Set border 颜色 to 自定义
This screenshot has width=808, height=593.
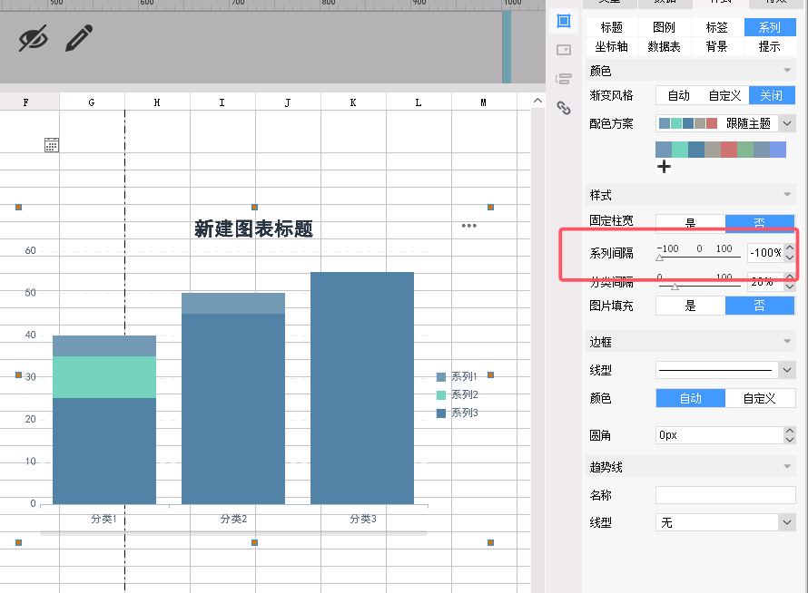[760, 398]
